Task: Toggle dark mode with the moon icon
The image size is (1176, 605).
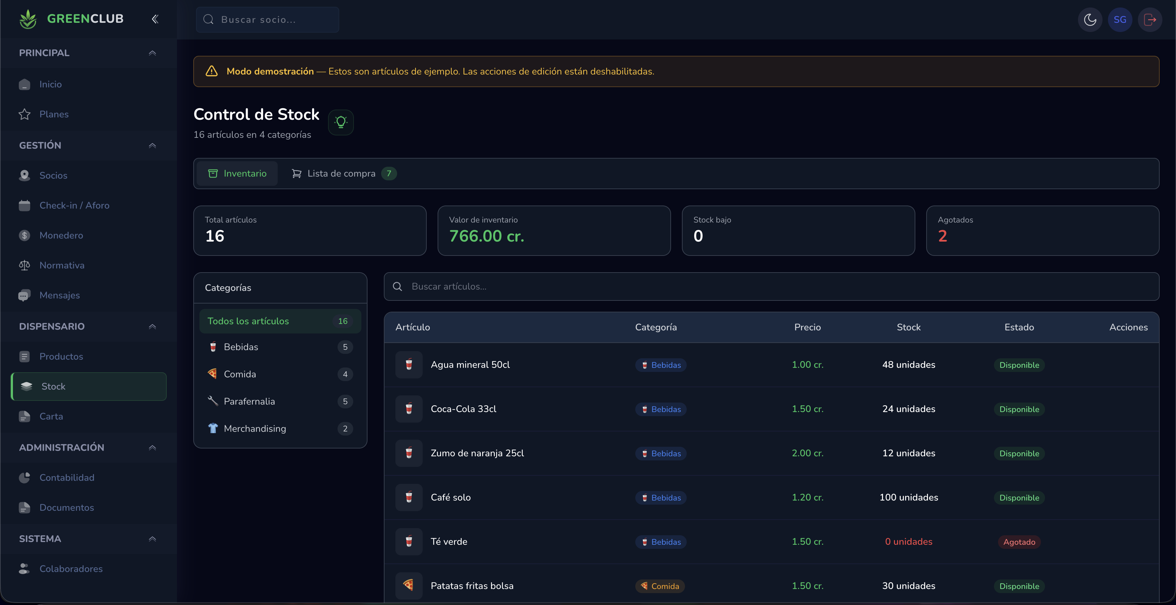Action: [1090, 19]
